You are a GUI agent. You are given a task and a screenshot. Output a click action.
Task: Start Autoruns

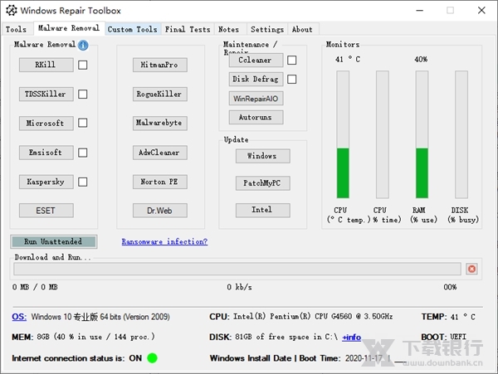pyautogui.click(x=256, y=118)
